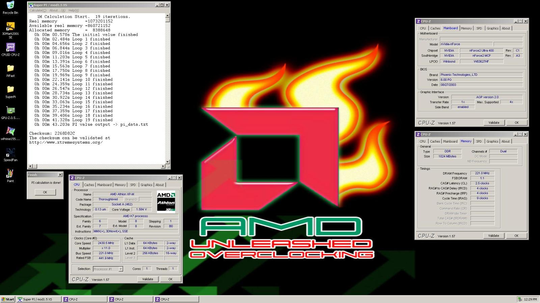Switch to SPD tab in bottom CPU-Z
Image resolution: width=540 pixels, height=303 pixels.
(133, 185)
